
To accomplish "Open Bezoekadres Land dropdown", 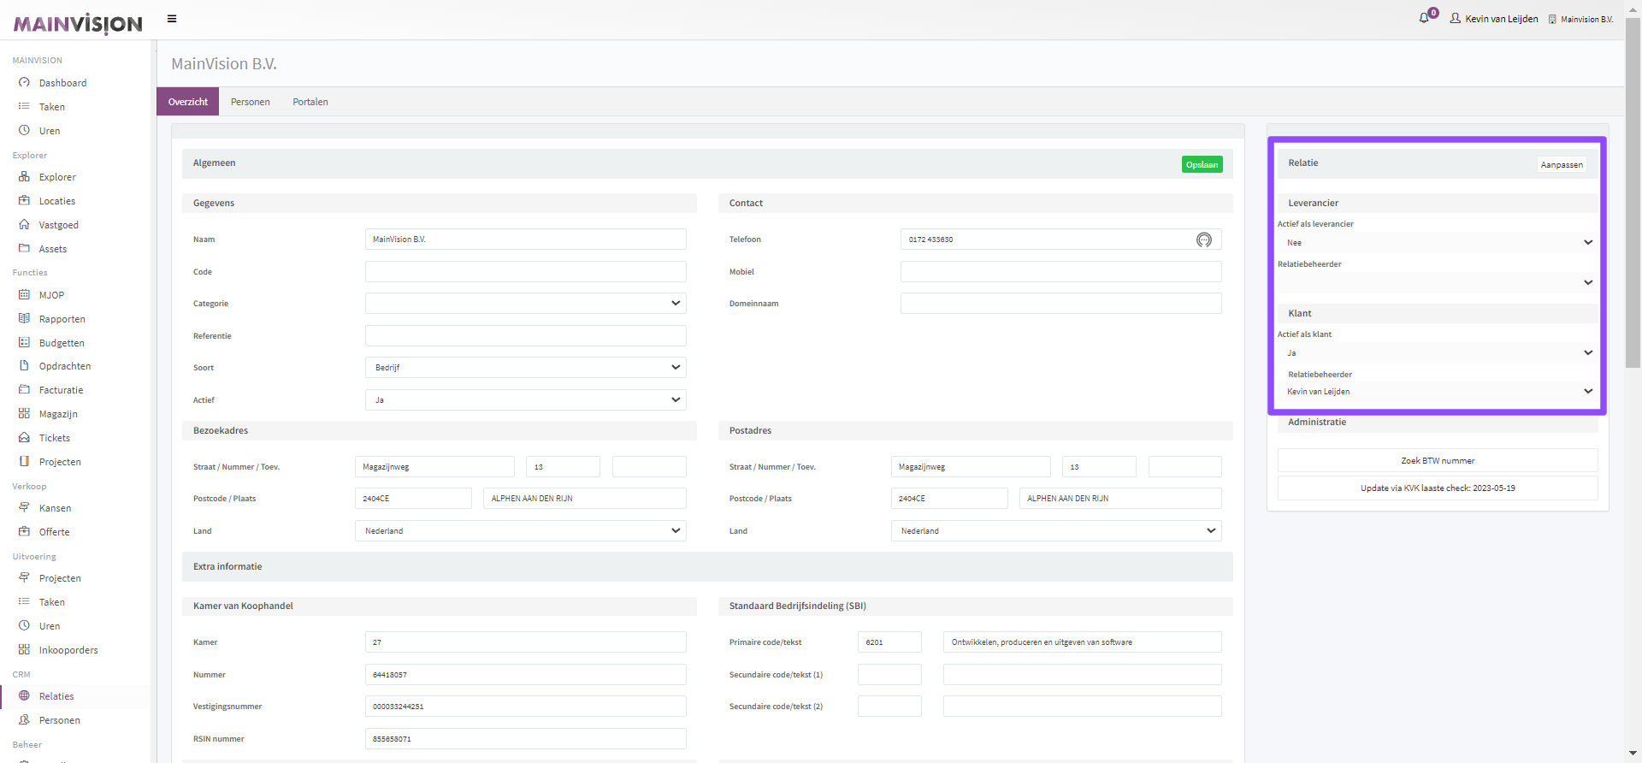I will [520, 531].
